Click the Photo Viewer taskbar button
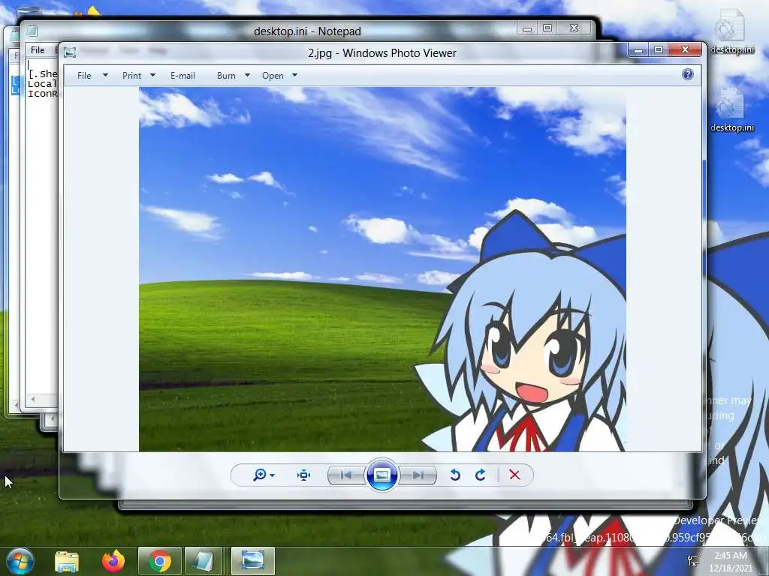Viewport: 769px width, 576px height. click(x=252, y=561)
